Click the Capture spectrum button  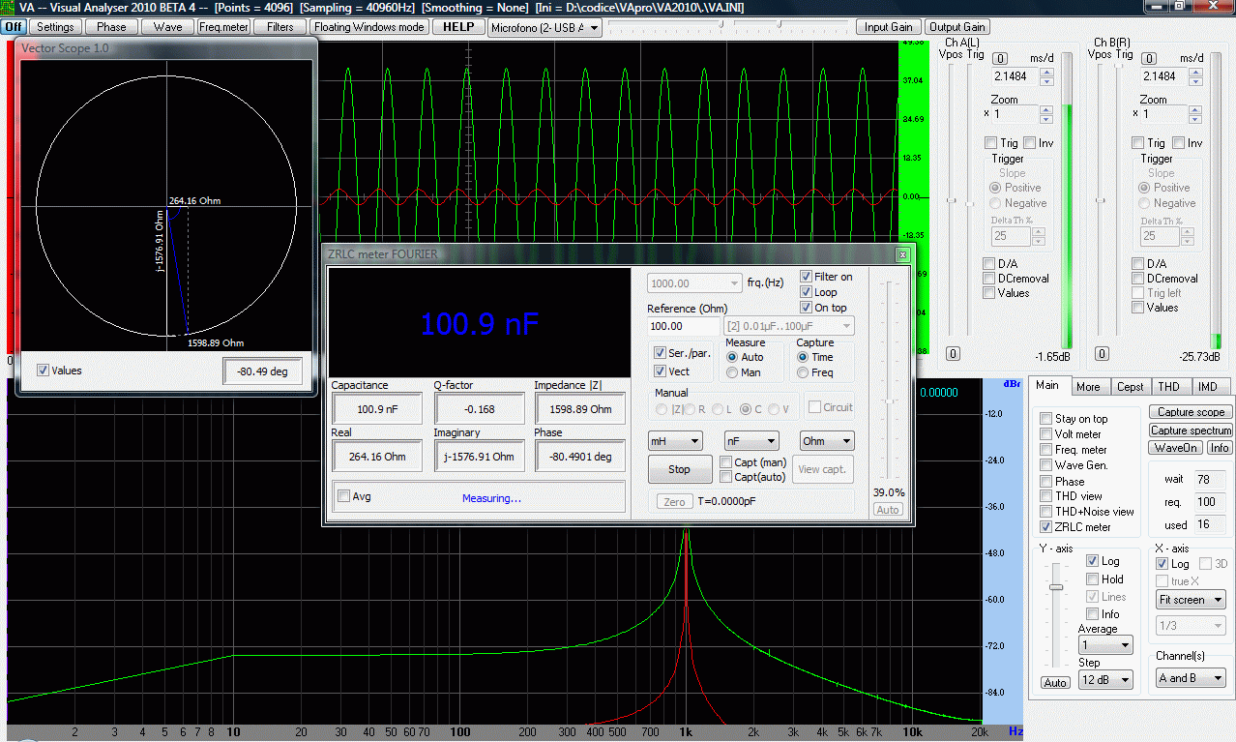[x=1191, y=430]
